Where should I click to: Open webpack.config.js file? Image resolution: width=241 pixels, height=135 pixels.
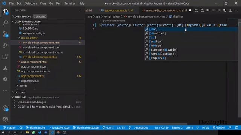tap(34, 33)
